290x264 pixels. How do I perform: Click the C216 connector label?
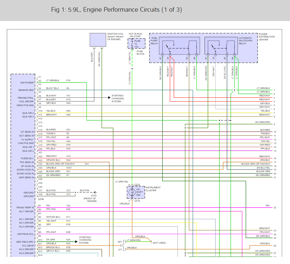tap(137, 201)
